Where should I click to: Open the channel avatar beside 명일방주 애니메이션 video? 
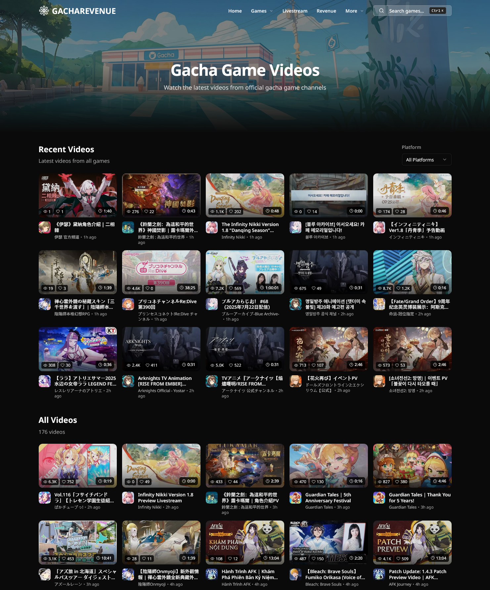(x=295, y=304)
